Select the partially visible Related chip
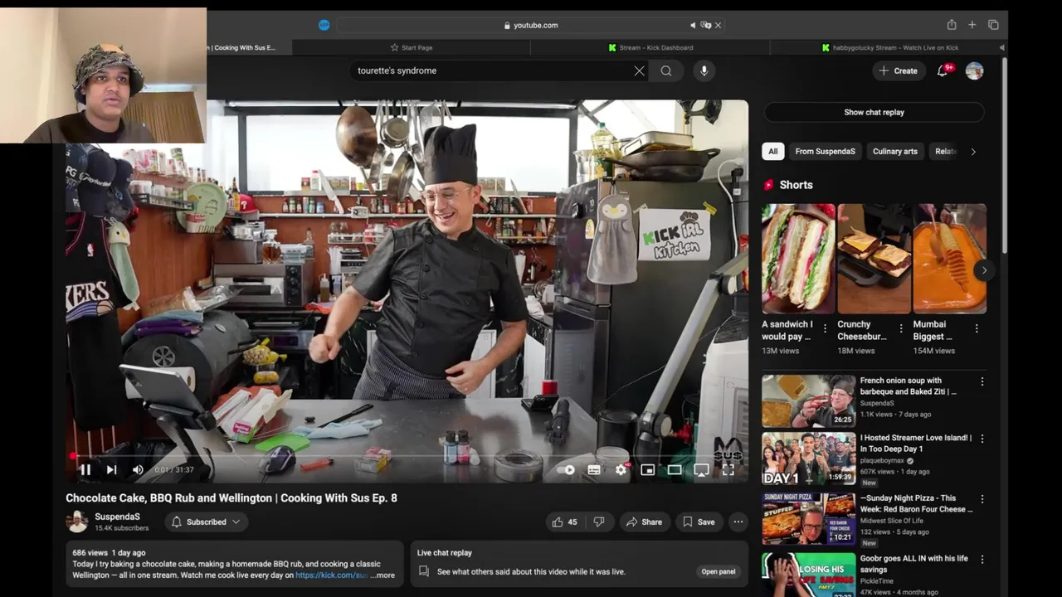1062x597 pixels. click(x=946, y=151)
